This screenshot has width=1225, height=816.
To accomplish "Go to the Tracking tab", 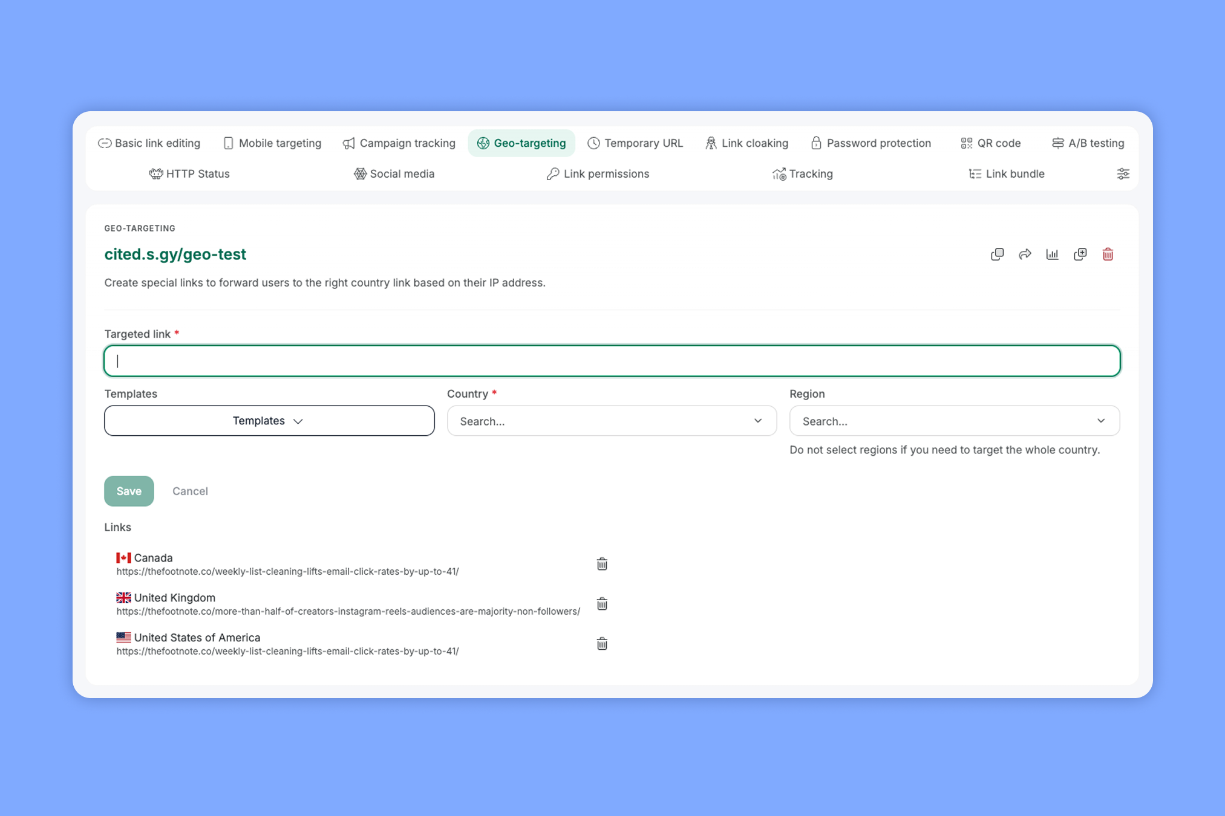I will (803, 174).
